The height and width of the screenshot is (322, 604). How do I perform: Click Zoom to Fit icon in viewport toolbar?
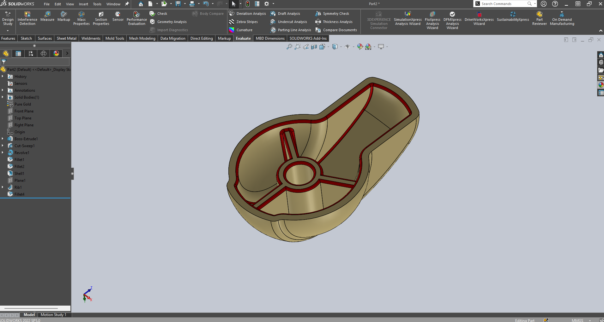point(289,47)
